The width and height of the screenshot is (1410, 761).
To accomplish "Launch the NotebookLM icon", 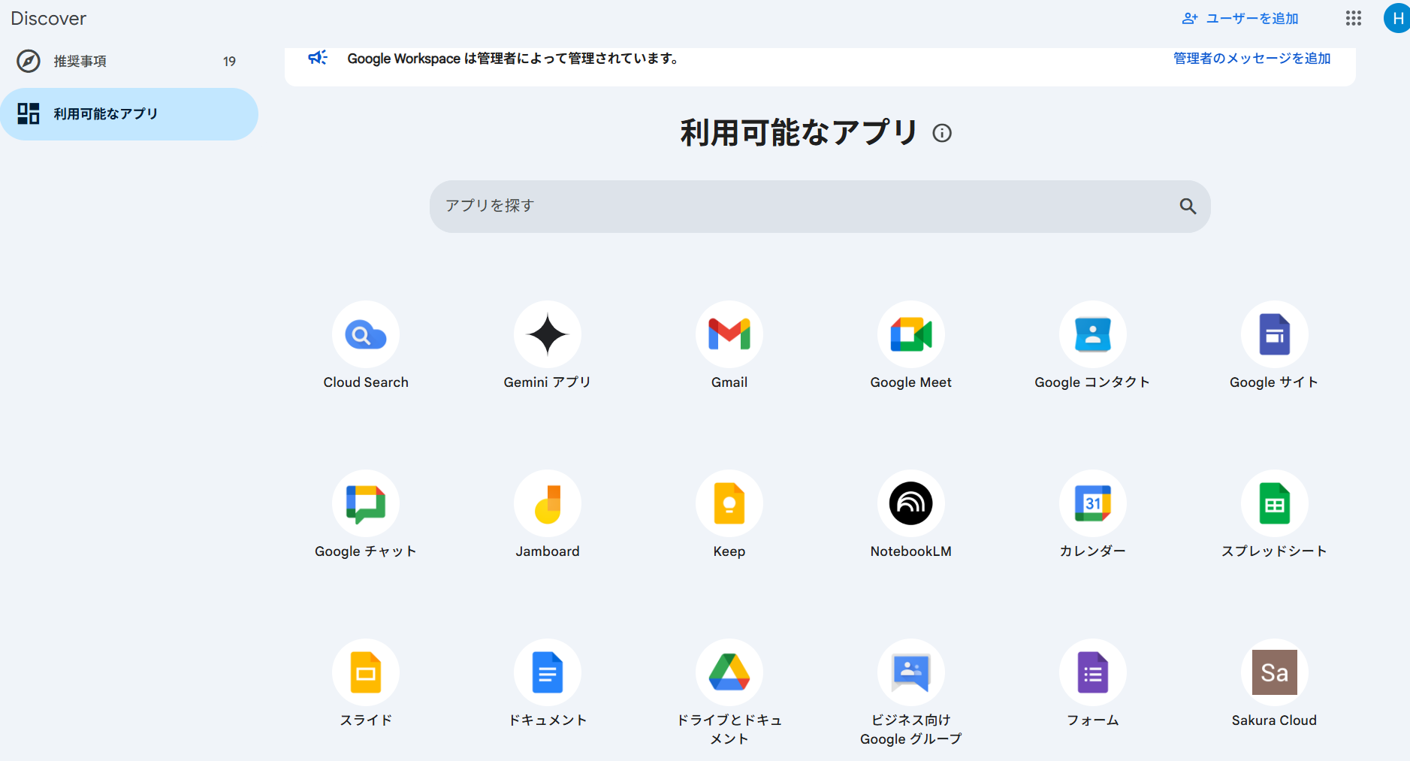I will tap(911, 503).
